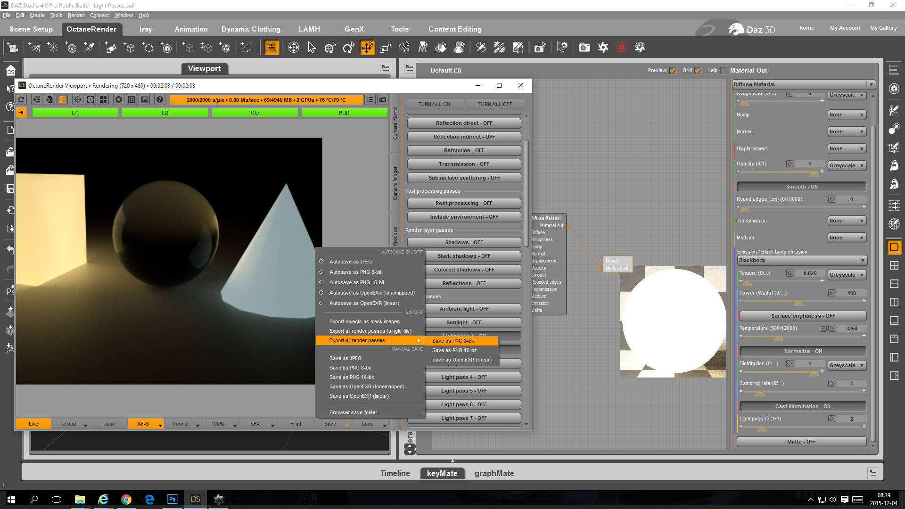Viewport: 905px width, 509px height.
Task: Click the create new spotlight icon
Action: pos(89,47)
